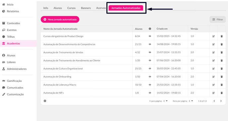228x121 pixels.
Task: Switch to the Info tab
Action: (x=46, y=8)
